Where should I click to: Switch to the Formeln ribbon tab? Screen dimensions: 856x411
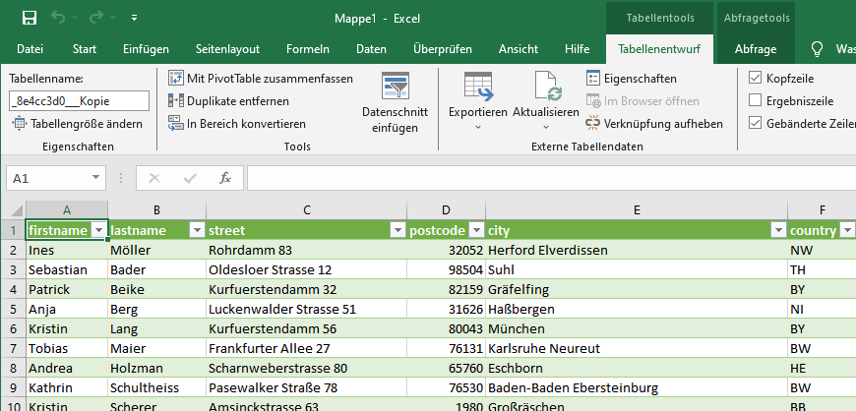point(307,49)
